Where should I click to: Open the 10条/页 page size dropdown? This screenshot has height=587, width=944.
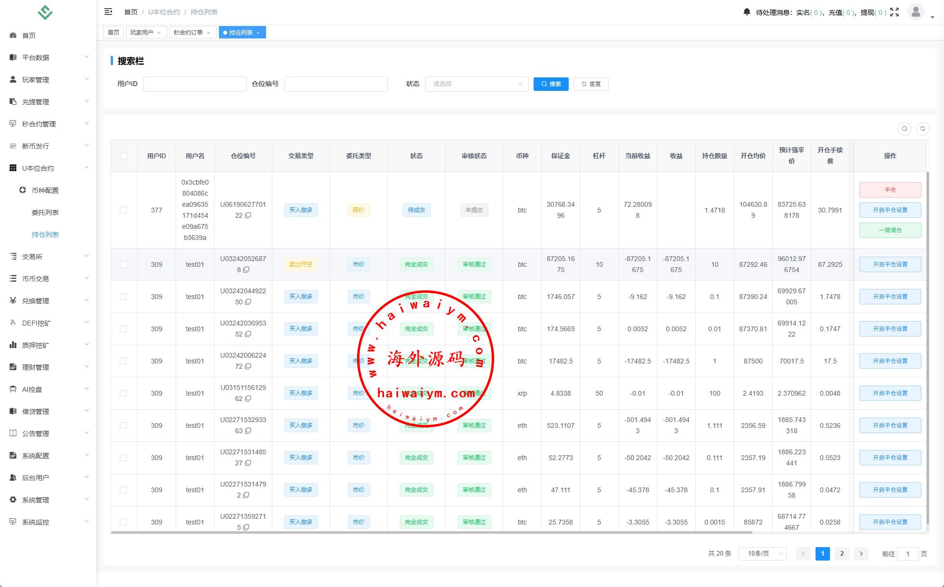[762, 554]
